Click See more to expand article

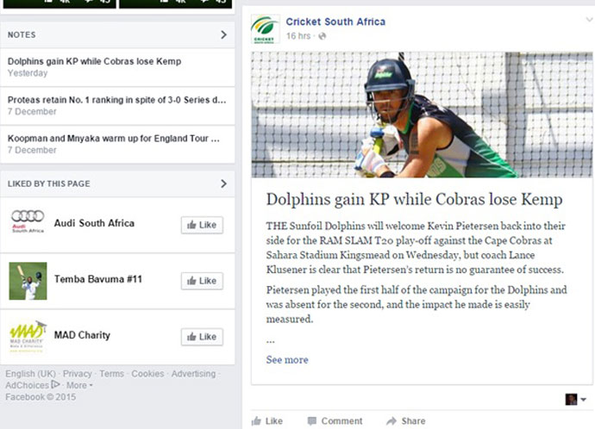[287, 359]
